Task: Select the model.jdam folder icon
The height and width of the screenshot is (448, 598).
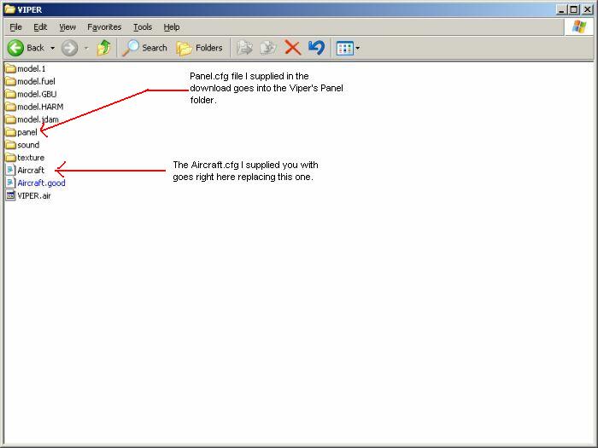Action: coord(10,119)
